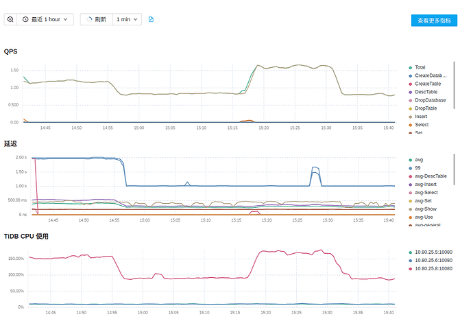Open the blue document export icon

pyautogui.click(x=151, y=19)
